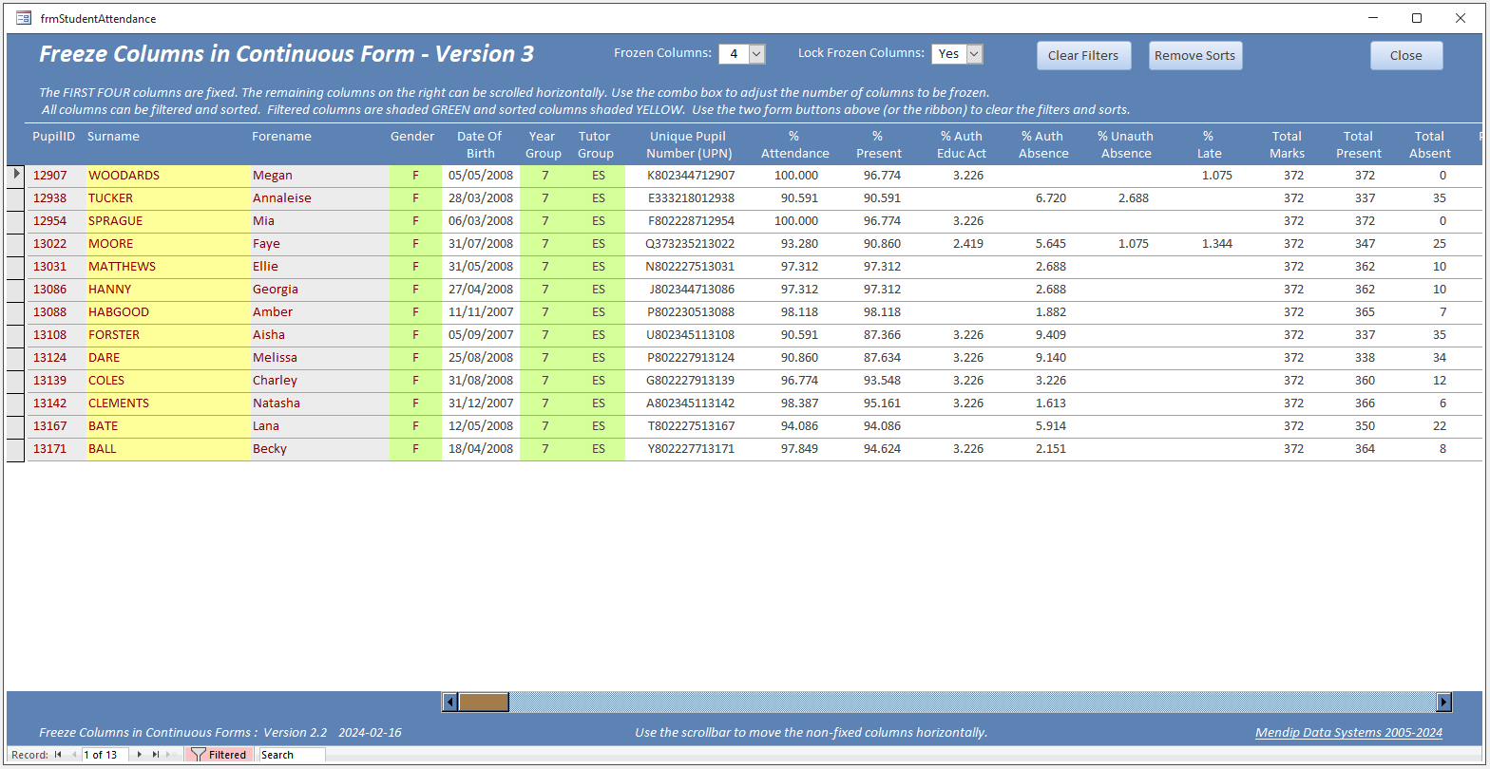Select the surname cell SPRAGUE
This screenshot has height=769, width=1490.
[168, 220]
